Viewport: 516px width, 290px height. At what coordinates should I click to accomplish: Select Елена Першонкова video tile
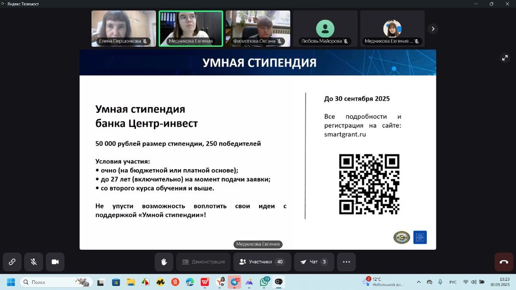coord(123,29)
